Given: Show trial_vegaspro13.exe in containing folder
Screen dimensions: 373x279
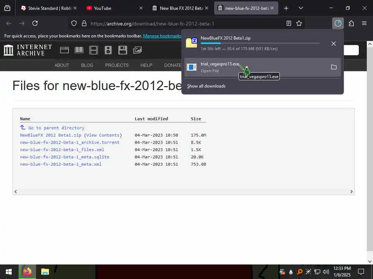Looking at the screenshot, I should [334, 67].
